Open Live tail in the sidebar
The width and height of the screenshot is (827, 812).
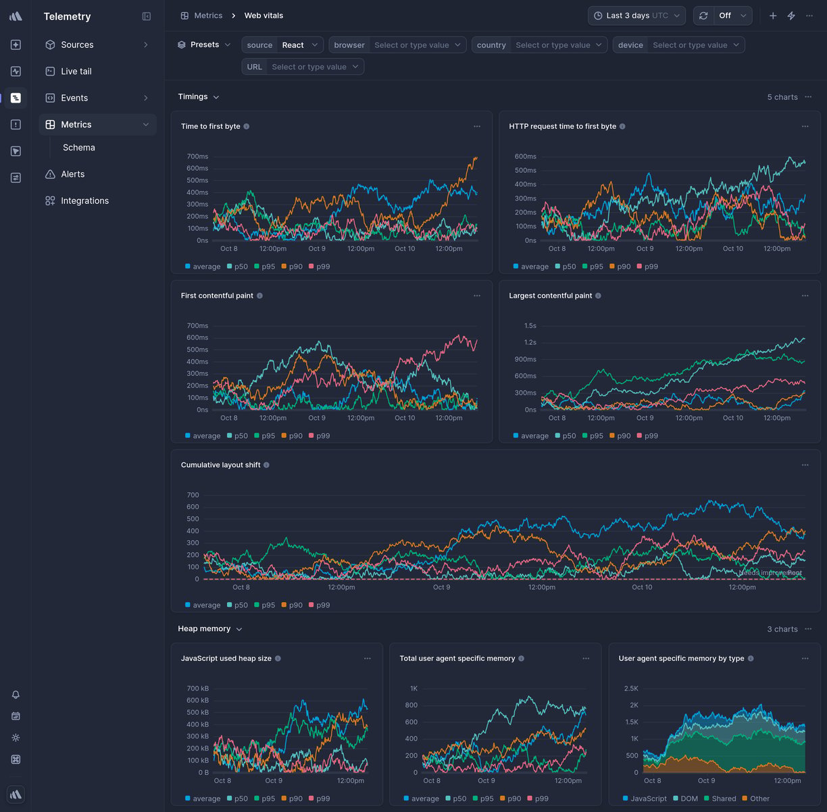(97, 71)
